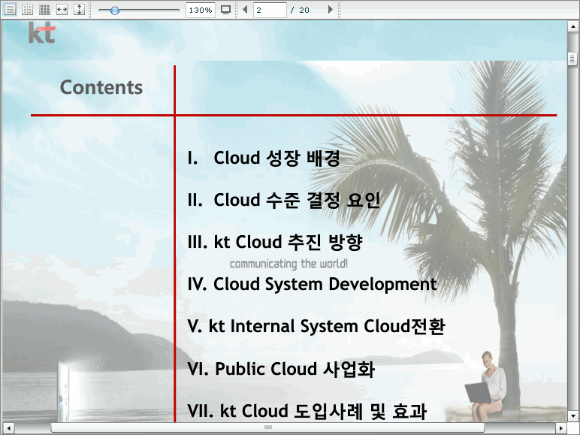The image size is (580, 435).
Task: Click 'VII. kt Cloud 도입사례 및 효과' line
Action: [307, 411]
